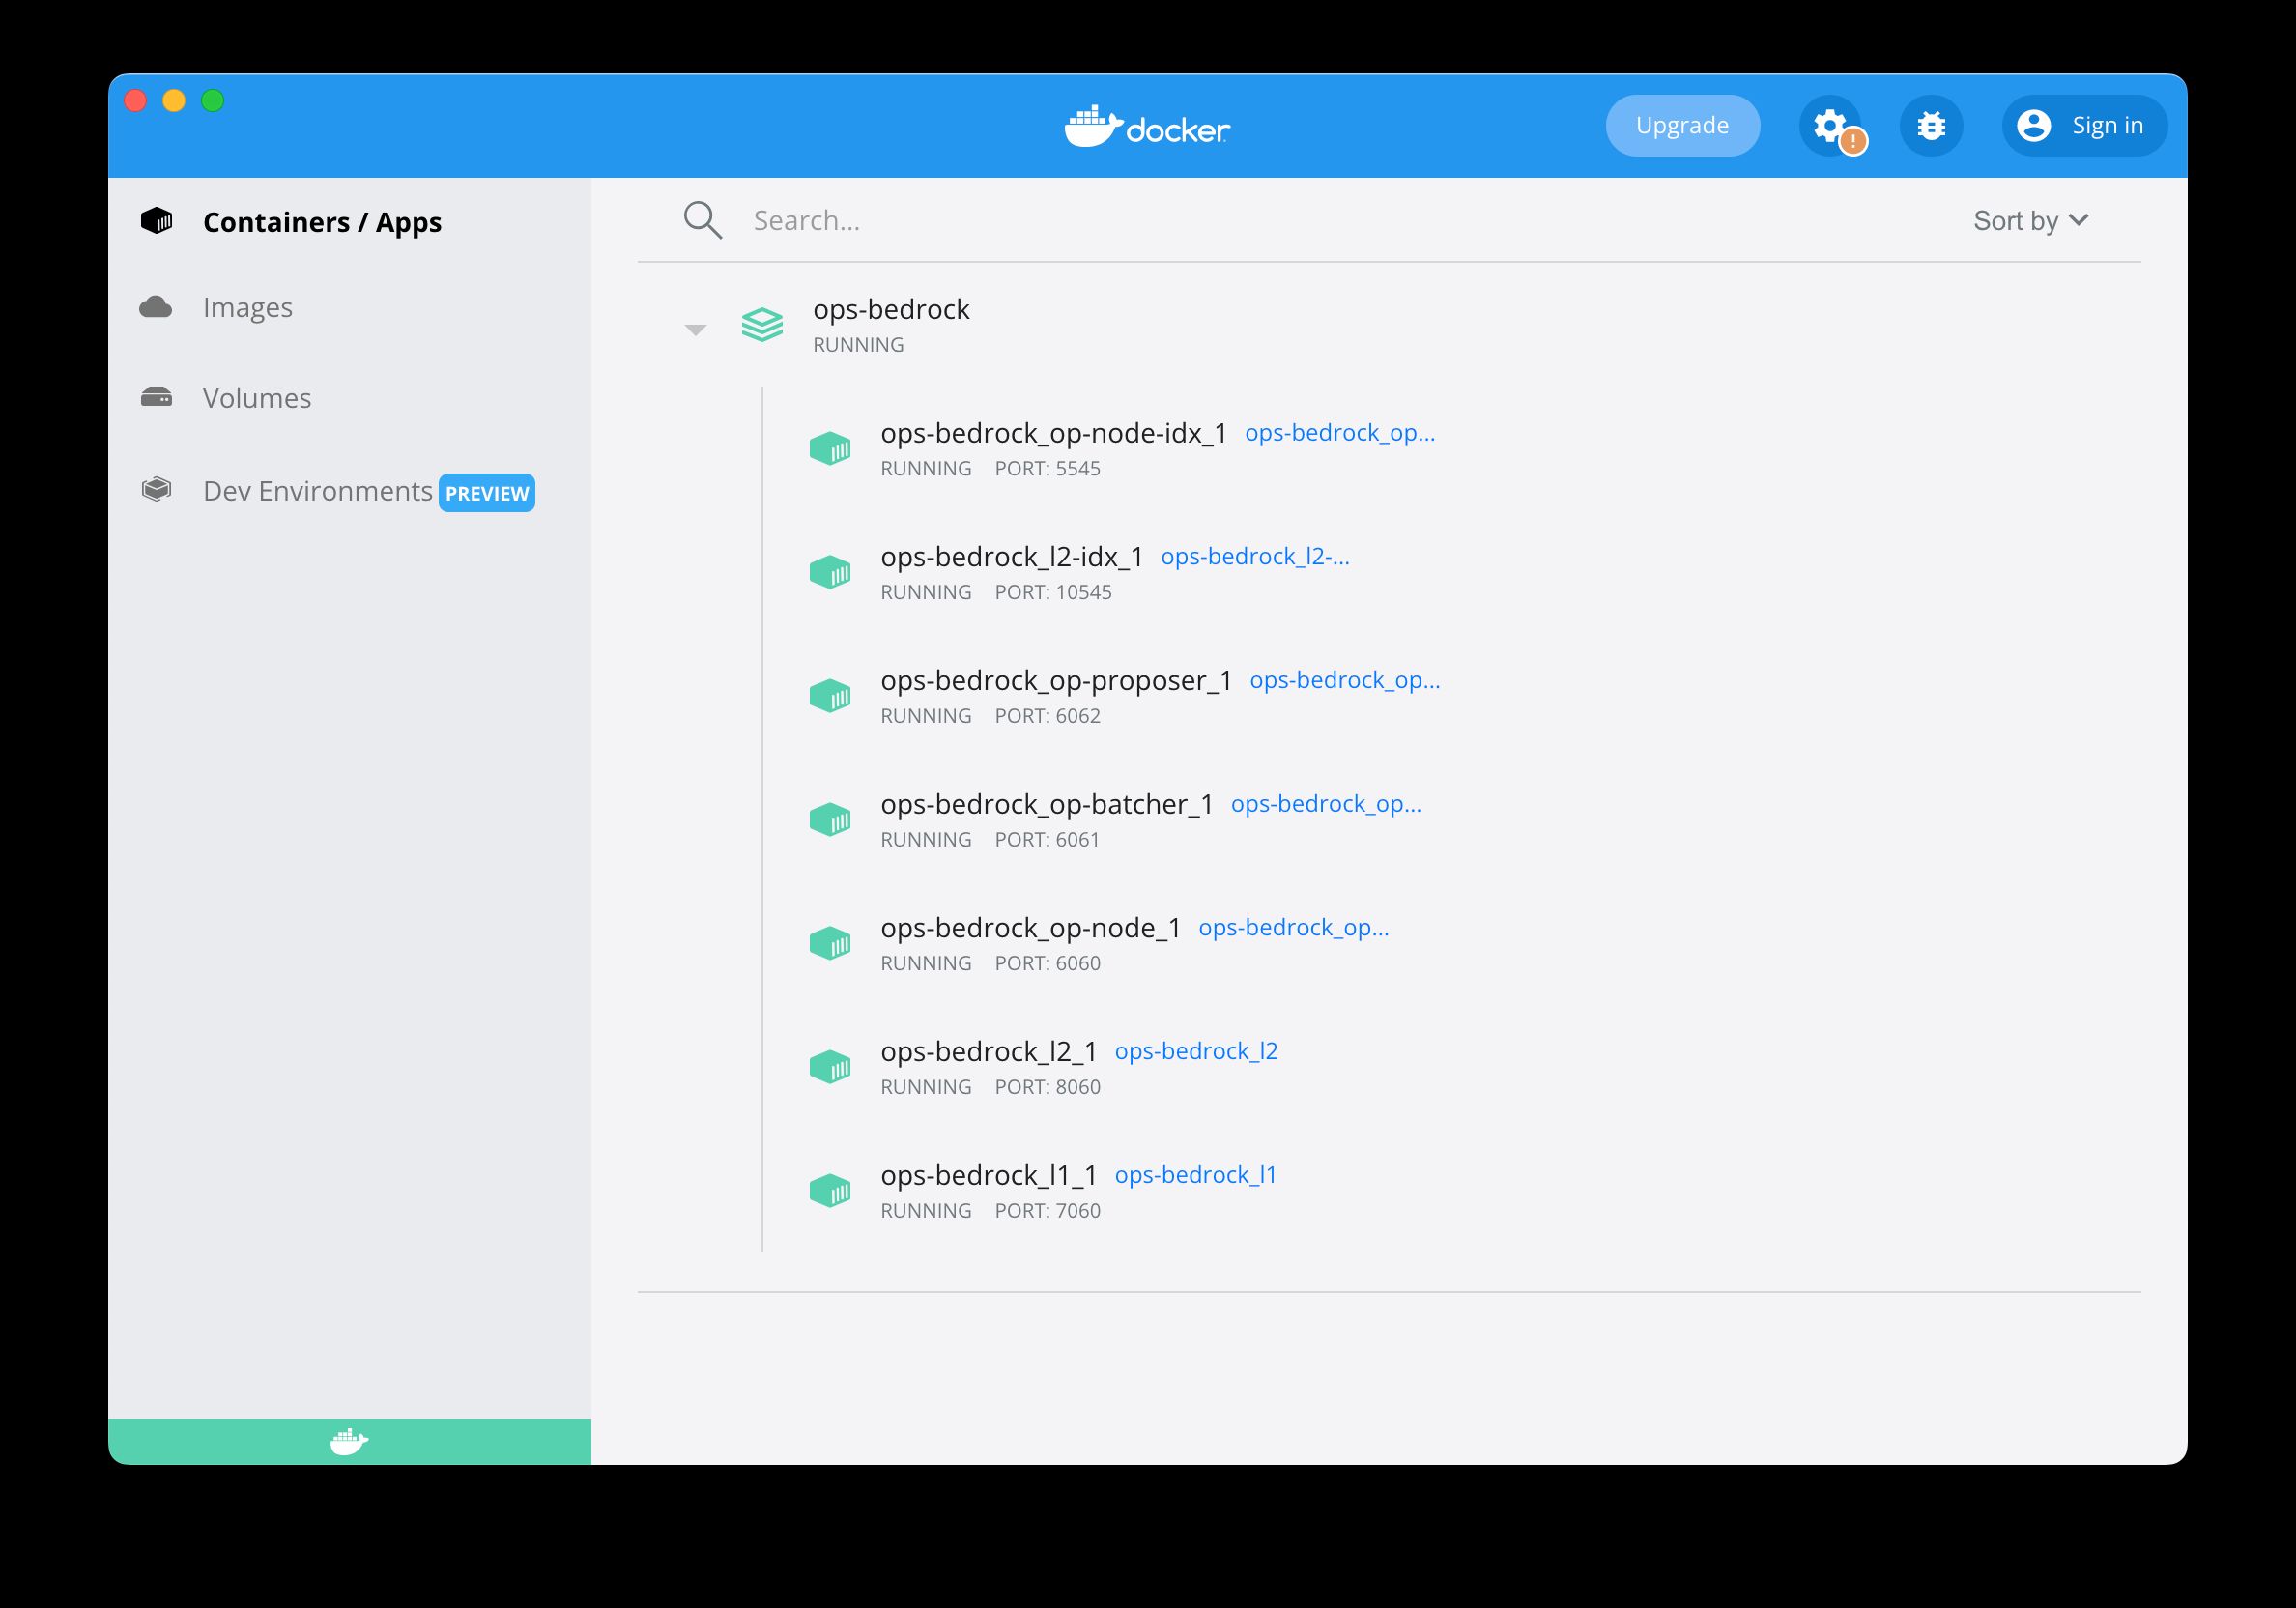Image resolution: width=2296 pixels, height=1608 pixels.
Task: Collapse the ops-bedrock app group
Action: pyautogui.click(x=695, y=329)
